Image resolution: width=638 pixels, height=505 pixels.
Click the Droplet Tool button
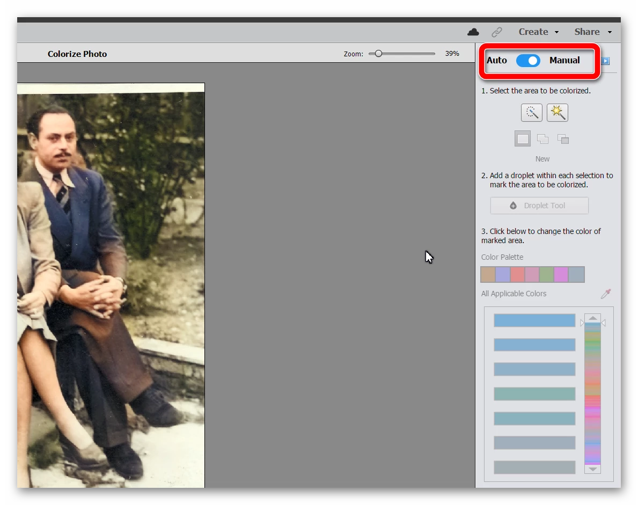pos(539,206)
